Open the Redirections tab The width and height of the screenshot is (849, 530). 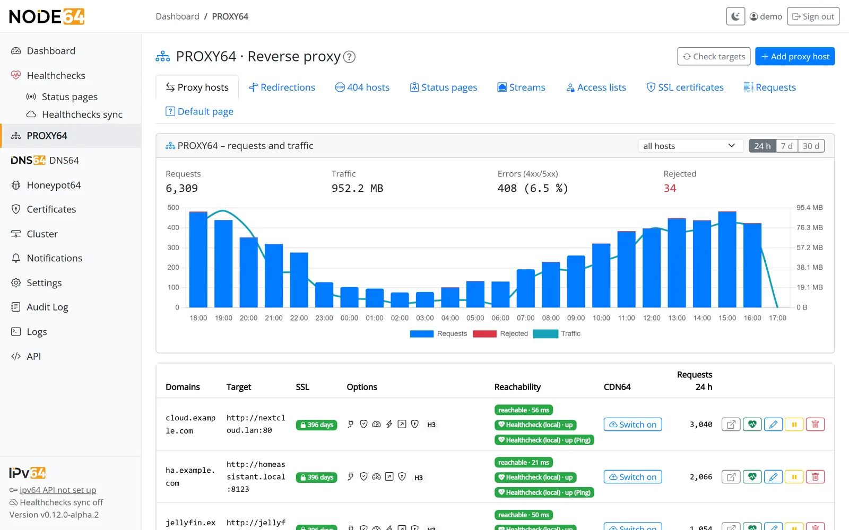click(282, 87)
